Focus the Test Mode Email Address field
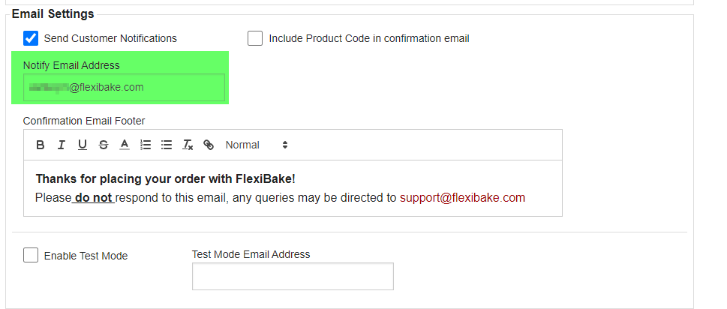The image size is (727, 309). click(293, 277)
